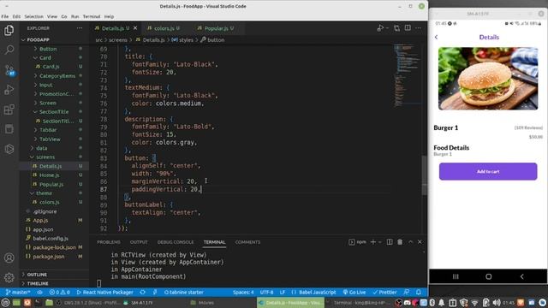Tap back arrow in phone Details header
Viewport: 548px width, 308px height.
coord(436,37)
